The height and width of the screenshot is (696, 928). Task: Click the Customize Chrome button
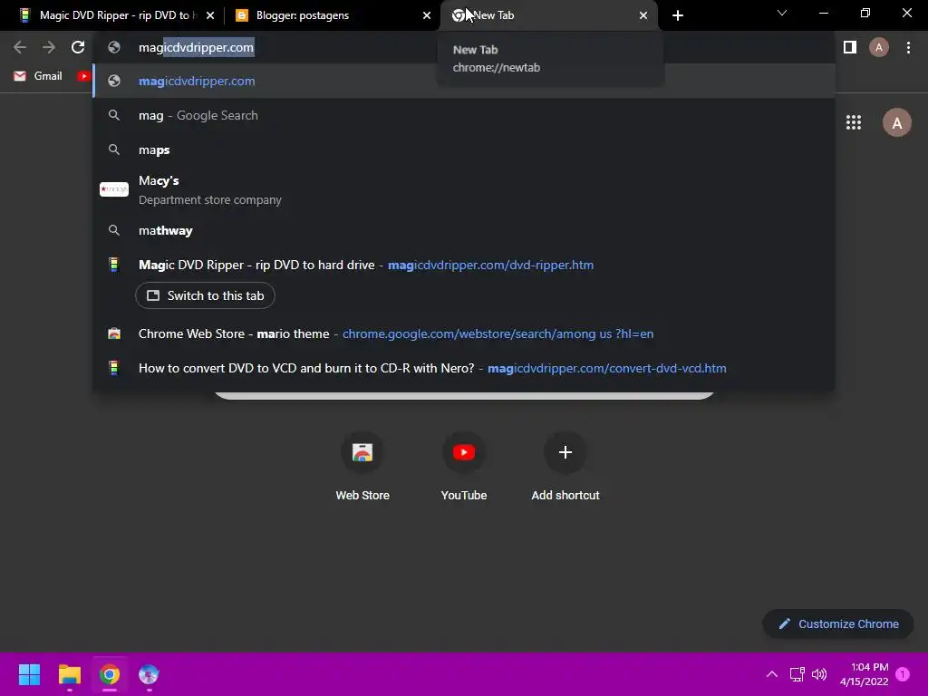(x=838, y=623)
